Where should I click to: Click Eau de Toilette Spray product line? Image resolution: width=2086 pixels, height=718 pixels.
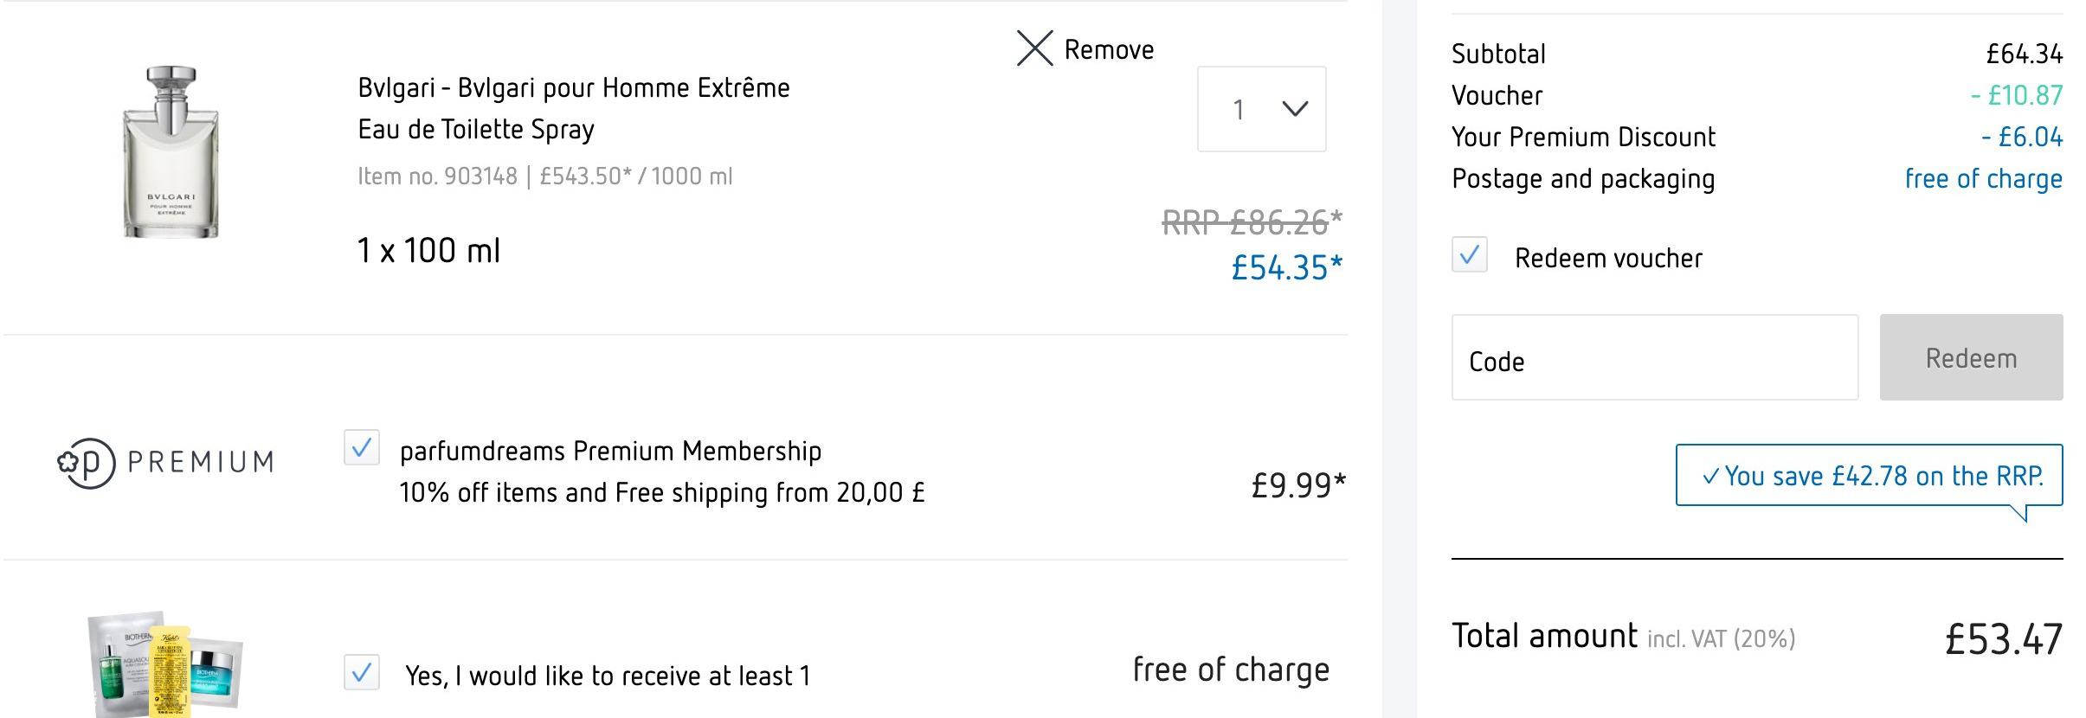click(476, 130)
